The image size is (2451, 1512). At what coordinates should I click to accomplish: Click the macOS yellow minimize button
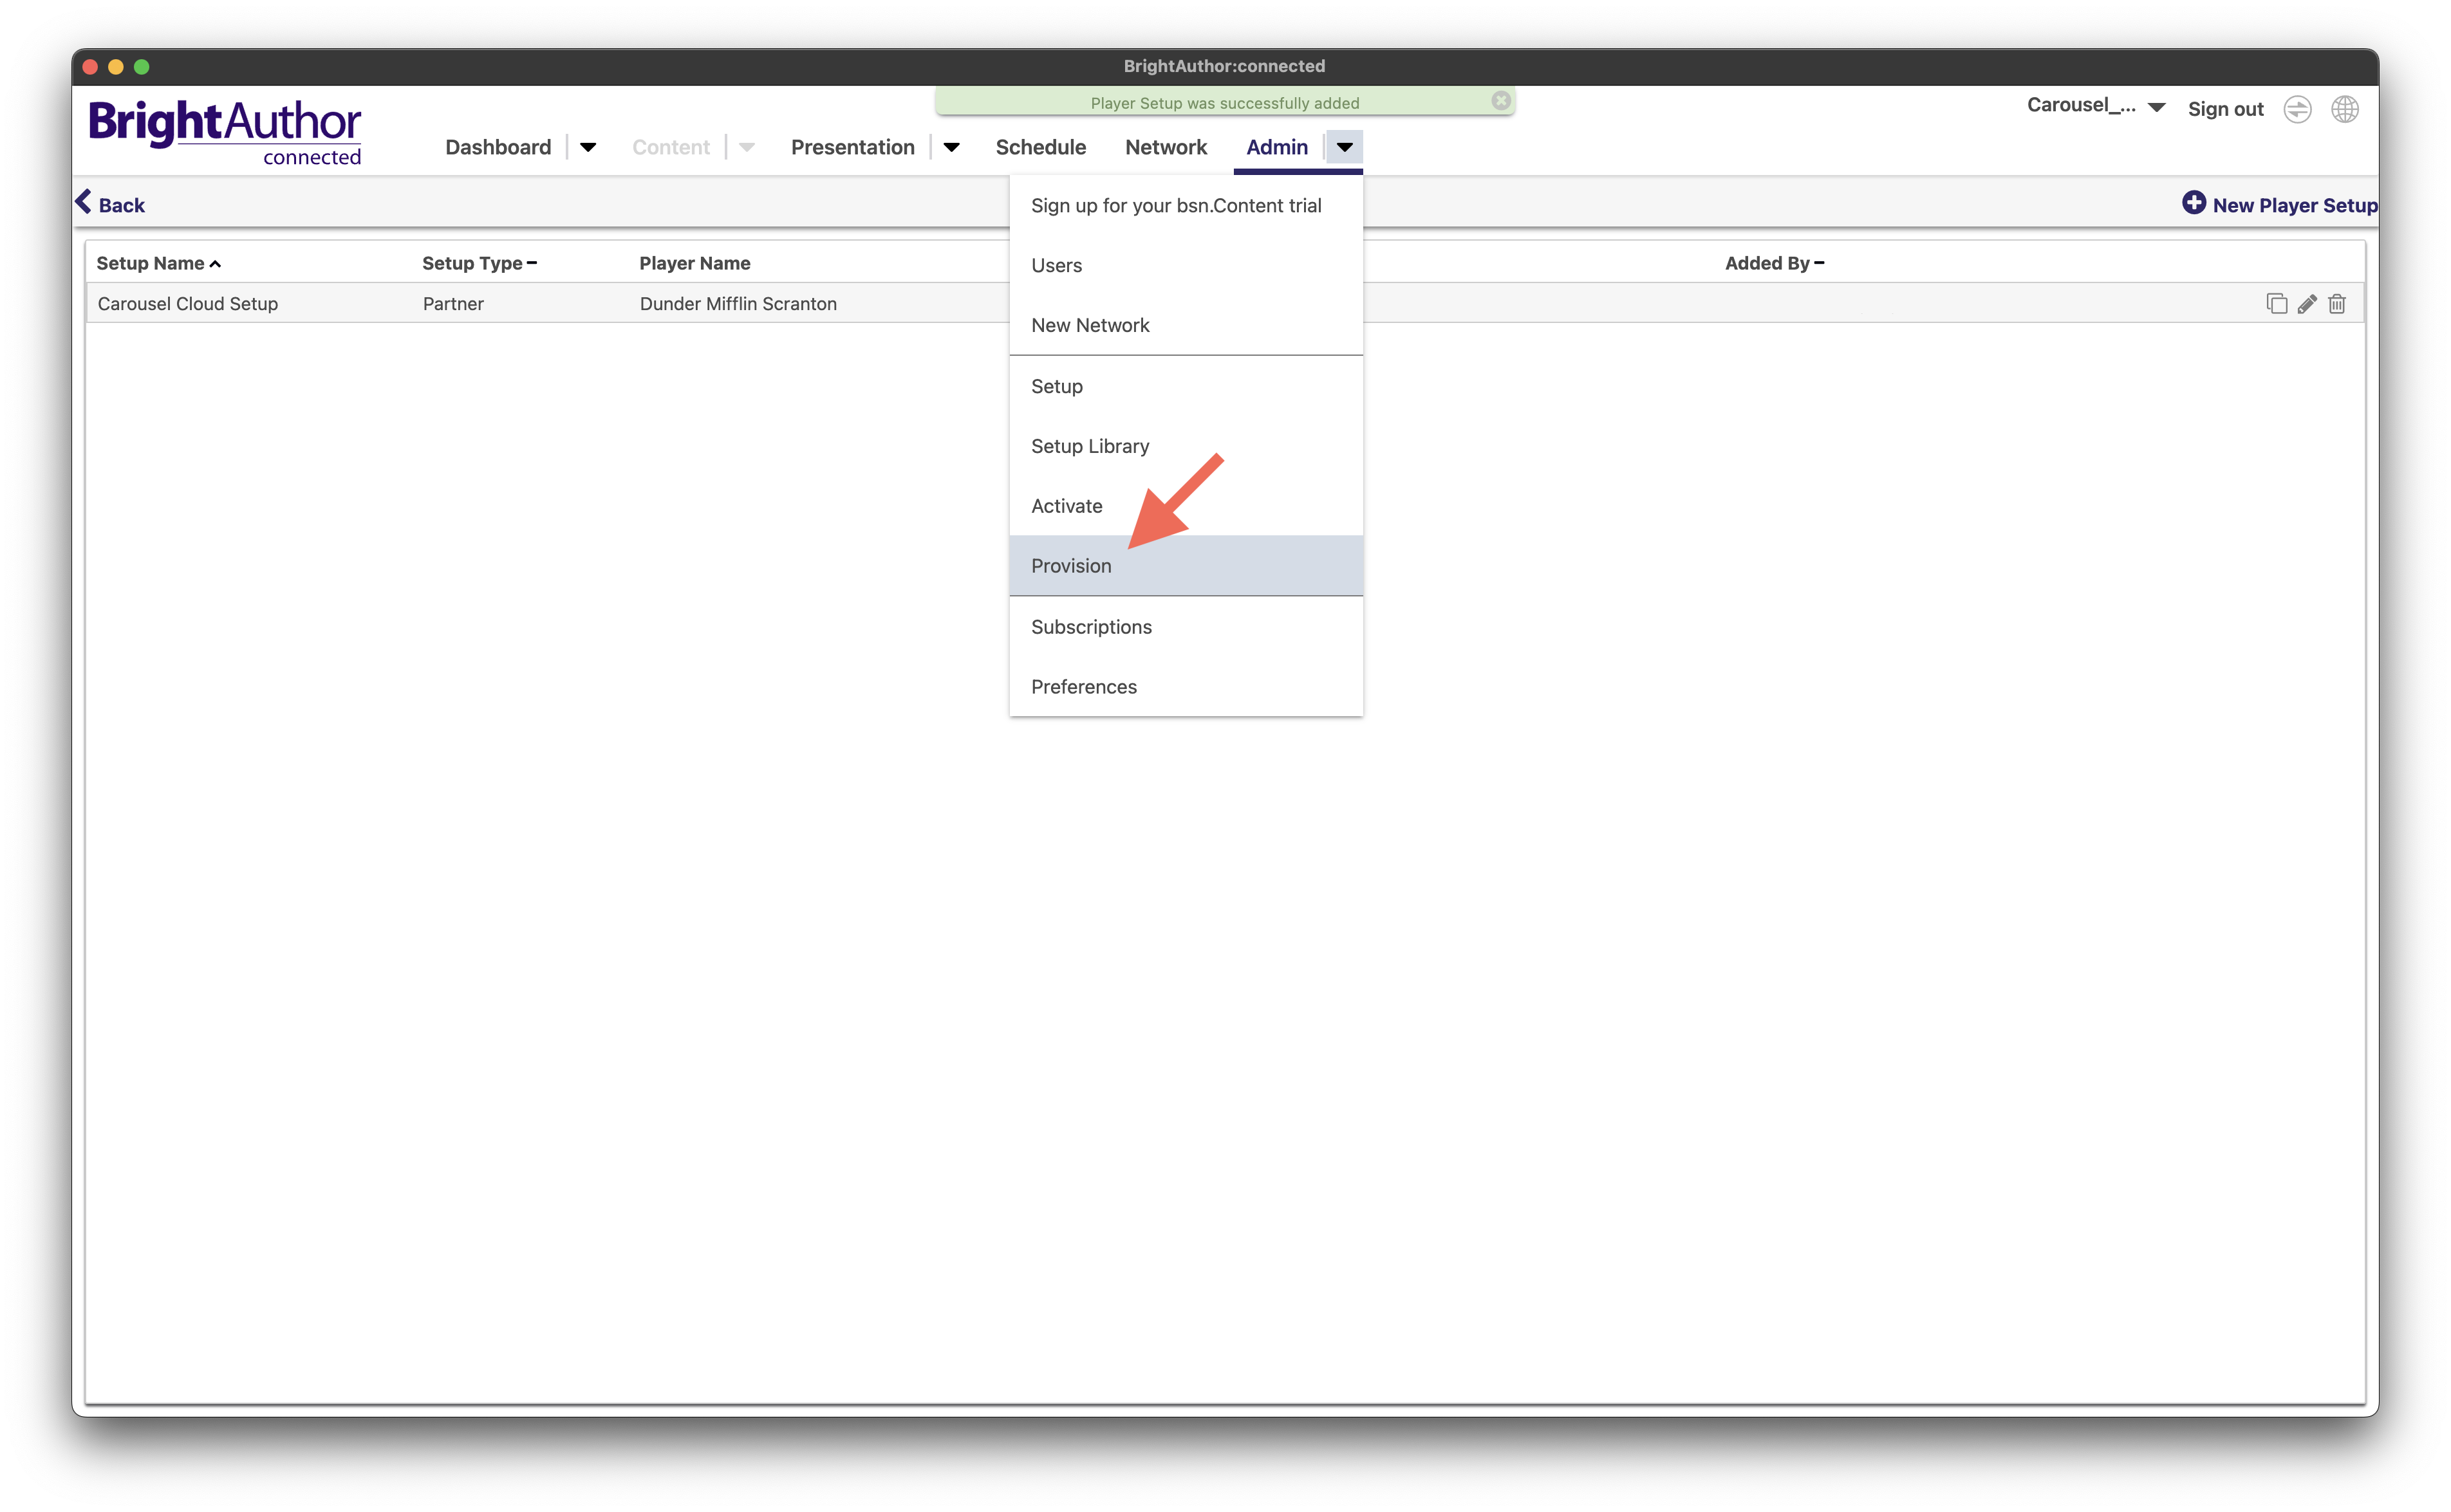click(116, 67)
